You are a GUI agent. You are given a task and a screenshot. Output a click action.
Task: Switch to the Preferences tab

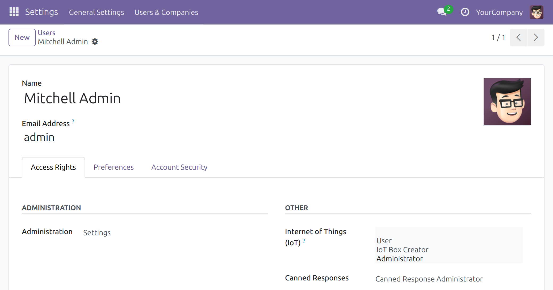point(114,167)
